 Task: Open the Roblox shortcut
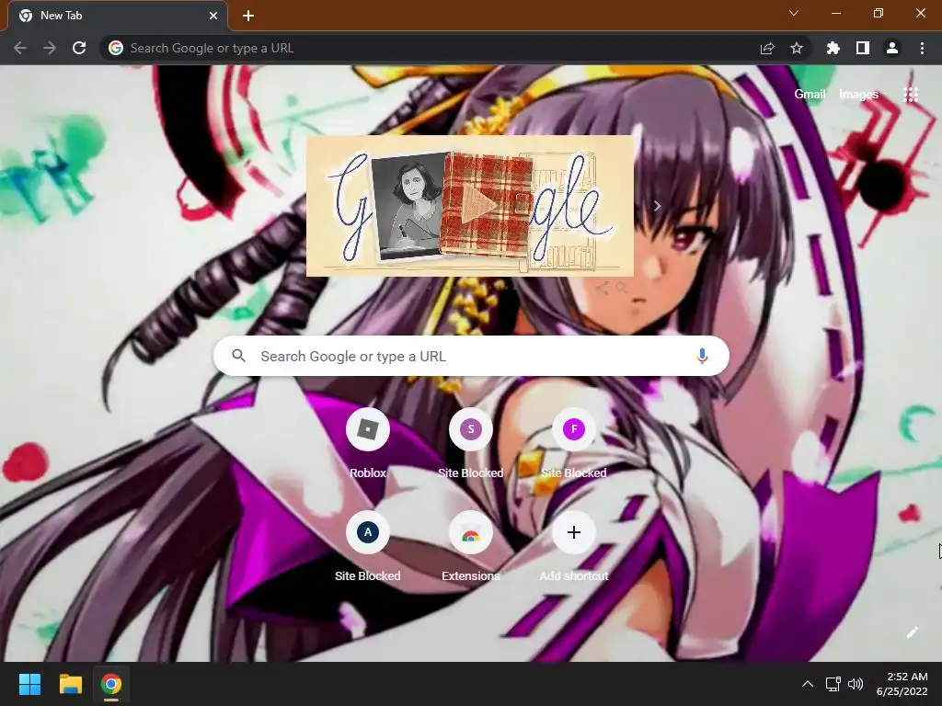[x=368, y=444]
